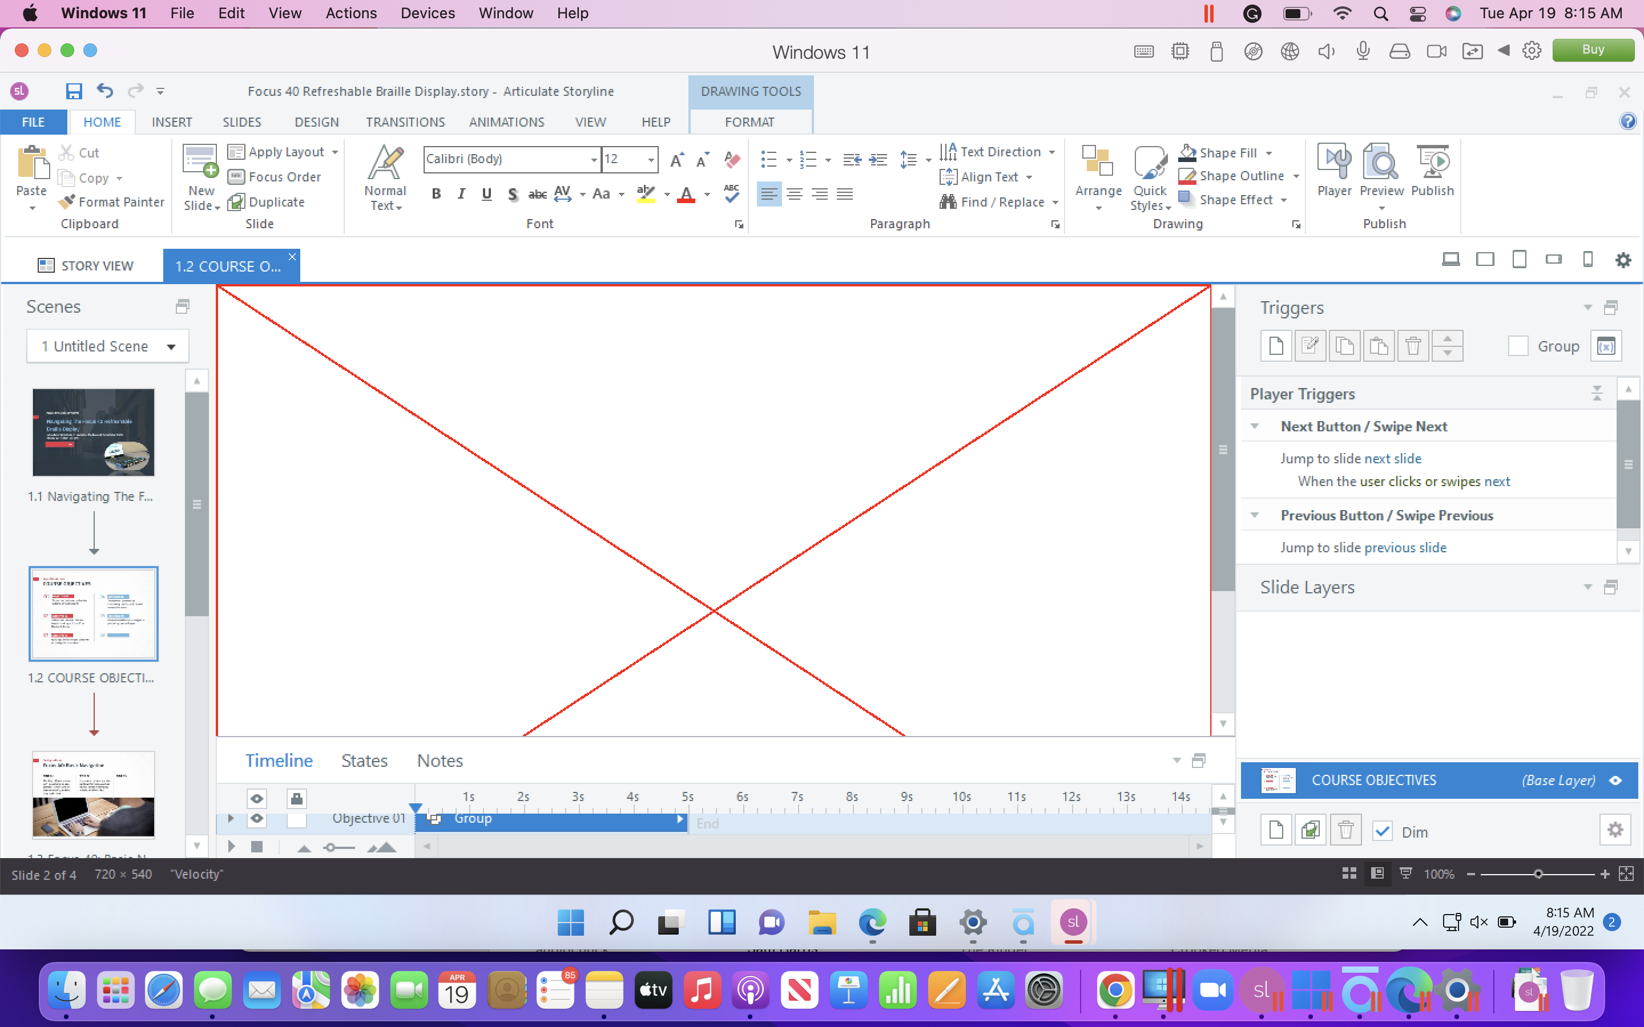Click the Save icon in title bar
Screen dimensions: 1644x1027
tap(74, 91)
